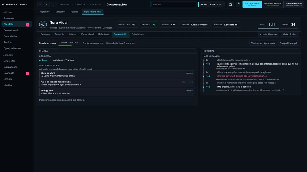Click Nora Vidal's NV avatar
The image size is (307, 172).
(43, 25)
